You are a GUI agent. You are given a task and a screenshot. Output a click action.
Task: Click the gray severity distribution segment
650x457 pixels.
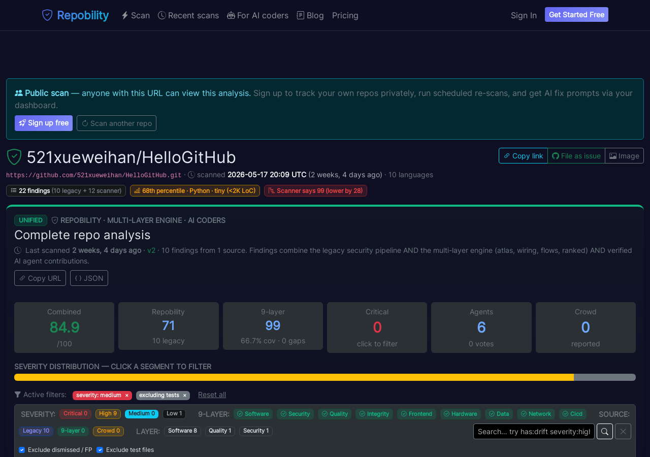tap(605, 377)
